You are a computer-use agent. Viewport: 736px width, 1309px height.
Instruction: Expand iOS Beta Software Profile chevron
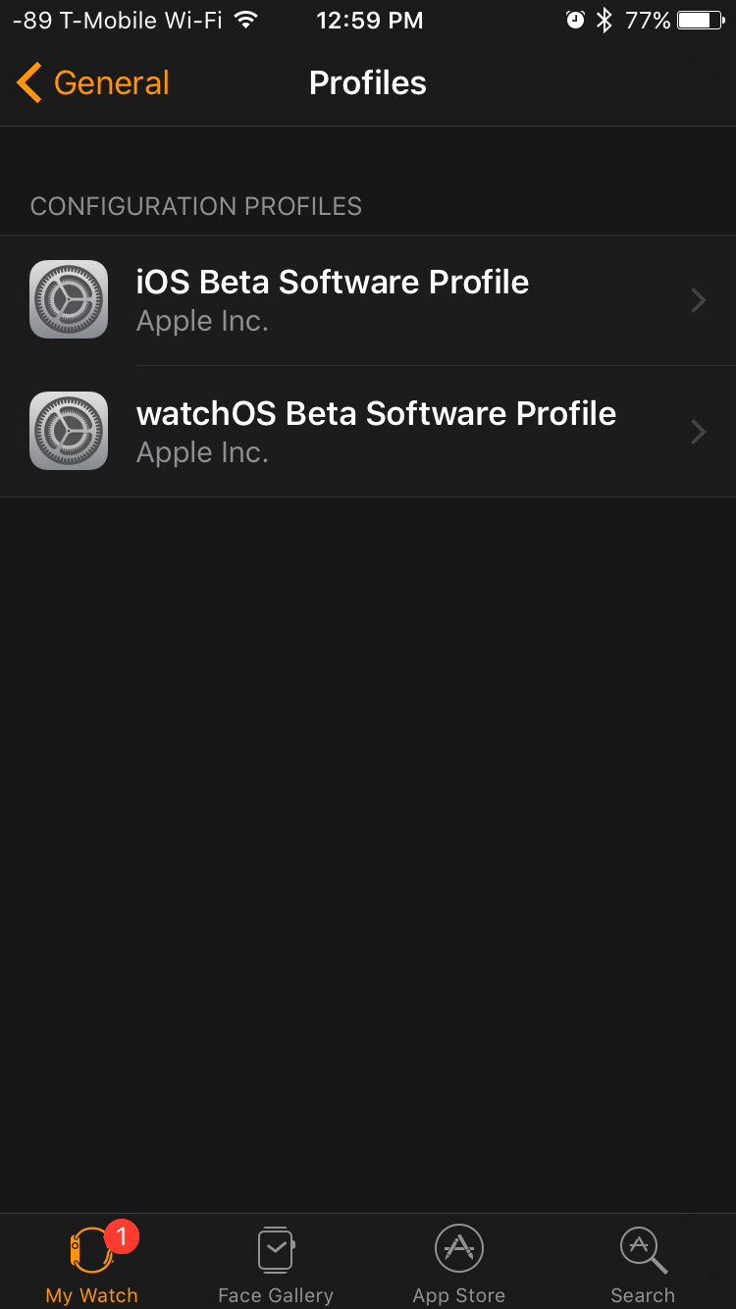click(x=699, y=300)
